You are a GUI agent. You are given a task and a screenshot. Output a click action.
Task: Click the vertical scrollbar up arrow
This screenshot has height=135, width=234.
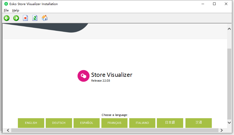229,29
